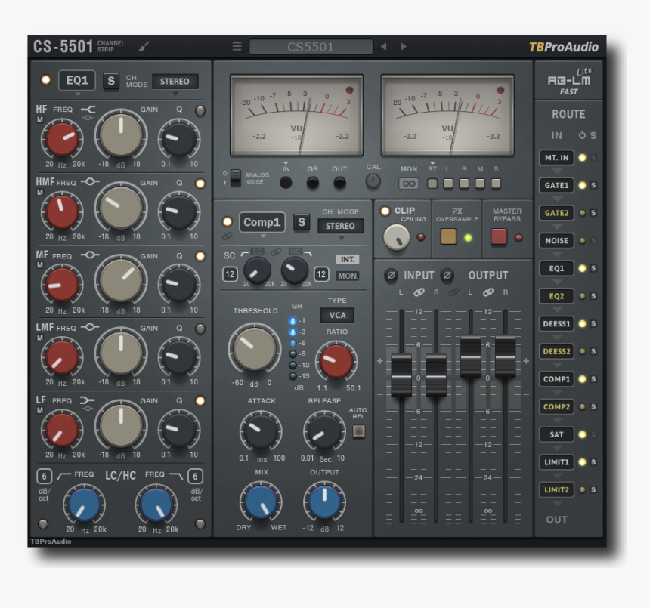Open EQ channel mode STEREO dropdown
This screenshot has width=650, height=608.
(x=175, y=81)
